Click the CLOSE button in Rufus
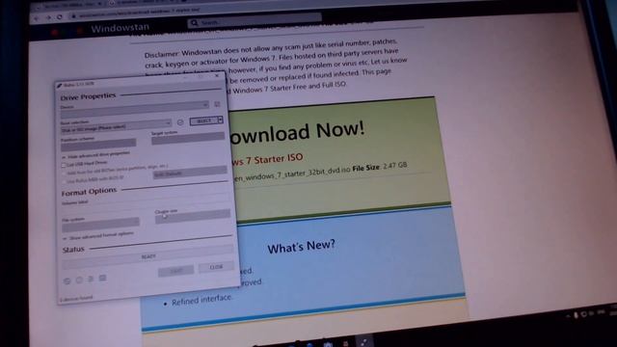 click(x=216, y=267)
